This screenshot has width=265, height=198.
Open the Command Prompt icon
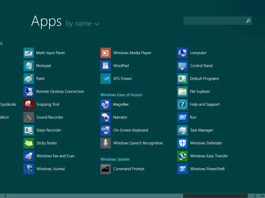coord(106,169)
